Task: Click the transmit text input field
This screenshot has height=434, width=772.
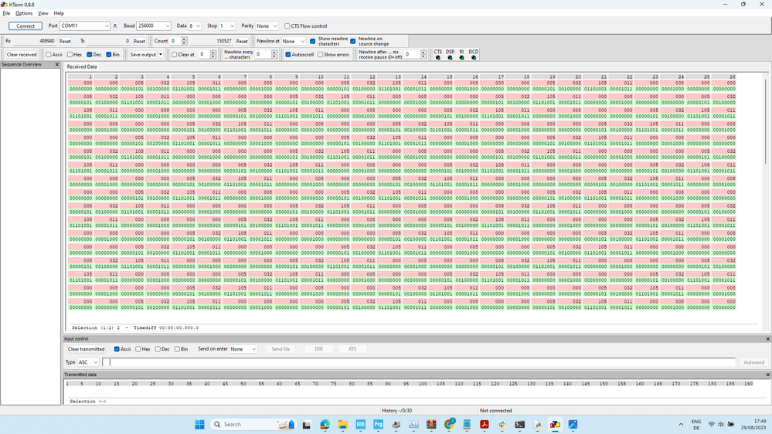Action: click(x=419, y=363)
